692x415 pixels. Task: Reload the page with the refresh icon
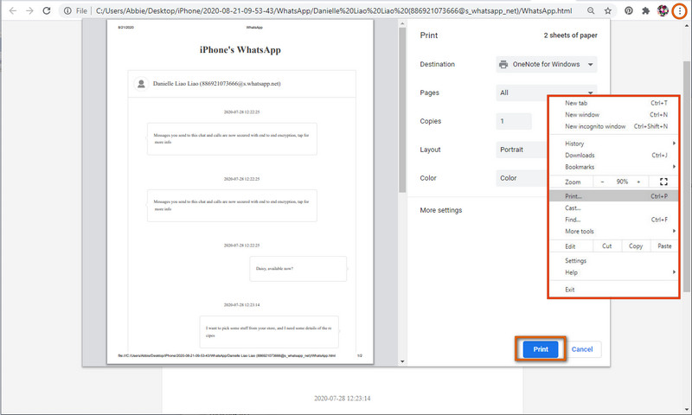pos(47,10)
